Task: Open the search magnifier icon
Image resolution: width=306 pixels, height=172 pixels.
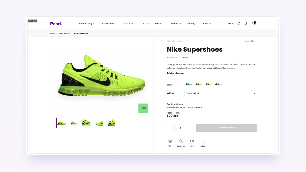Action: pyautogui.click(x=239, y=23)
